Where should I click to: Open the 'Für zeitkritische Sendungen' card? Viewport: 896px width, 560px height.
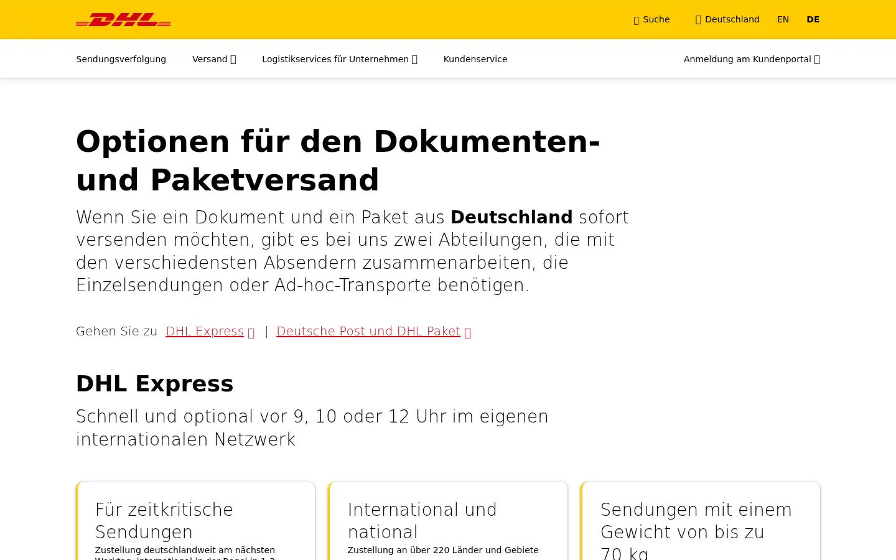[195, 521]
